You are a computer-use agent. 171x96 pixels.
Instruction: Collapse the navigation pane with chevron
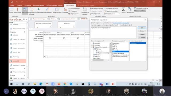27,19
